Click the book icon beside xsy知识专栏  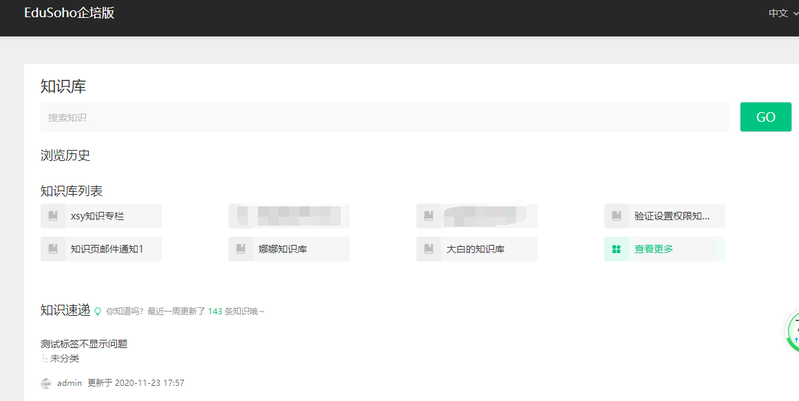(x=53, y=216)
